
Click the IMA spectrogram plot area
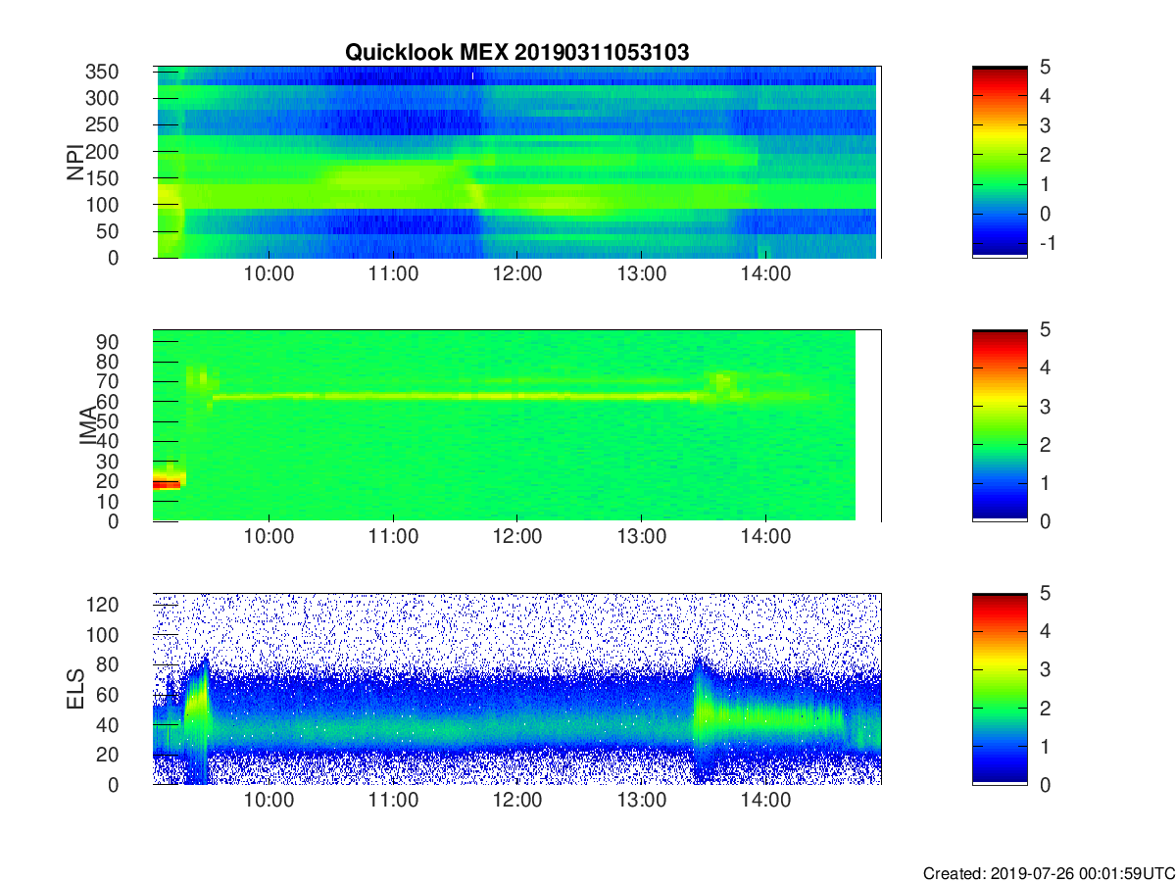coord(516,425)
